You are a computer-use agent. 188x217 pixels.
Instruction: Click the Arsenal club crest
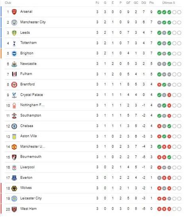tap(14, 12)
